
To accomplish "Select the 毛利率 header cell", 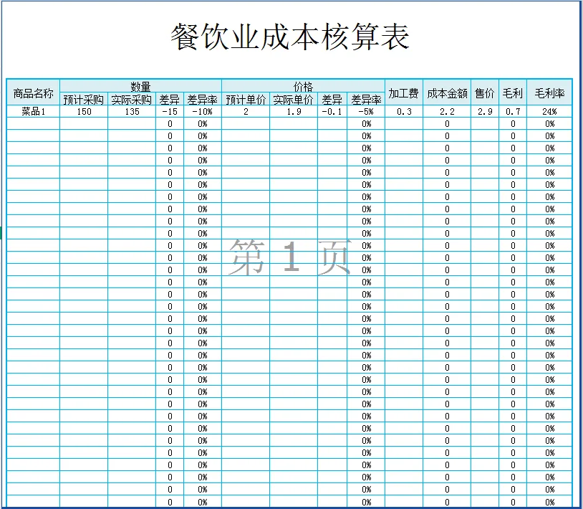I will point(549,92).
